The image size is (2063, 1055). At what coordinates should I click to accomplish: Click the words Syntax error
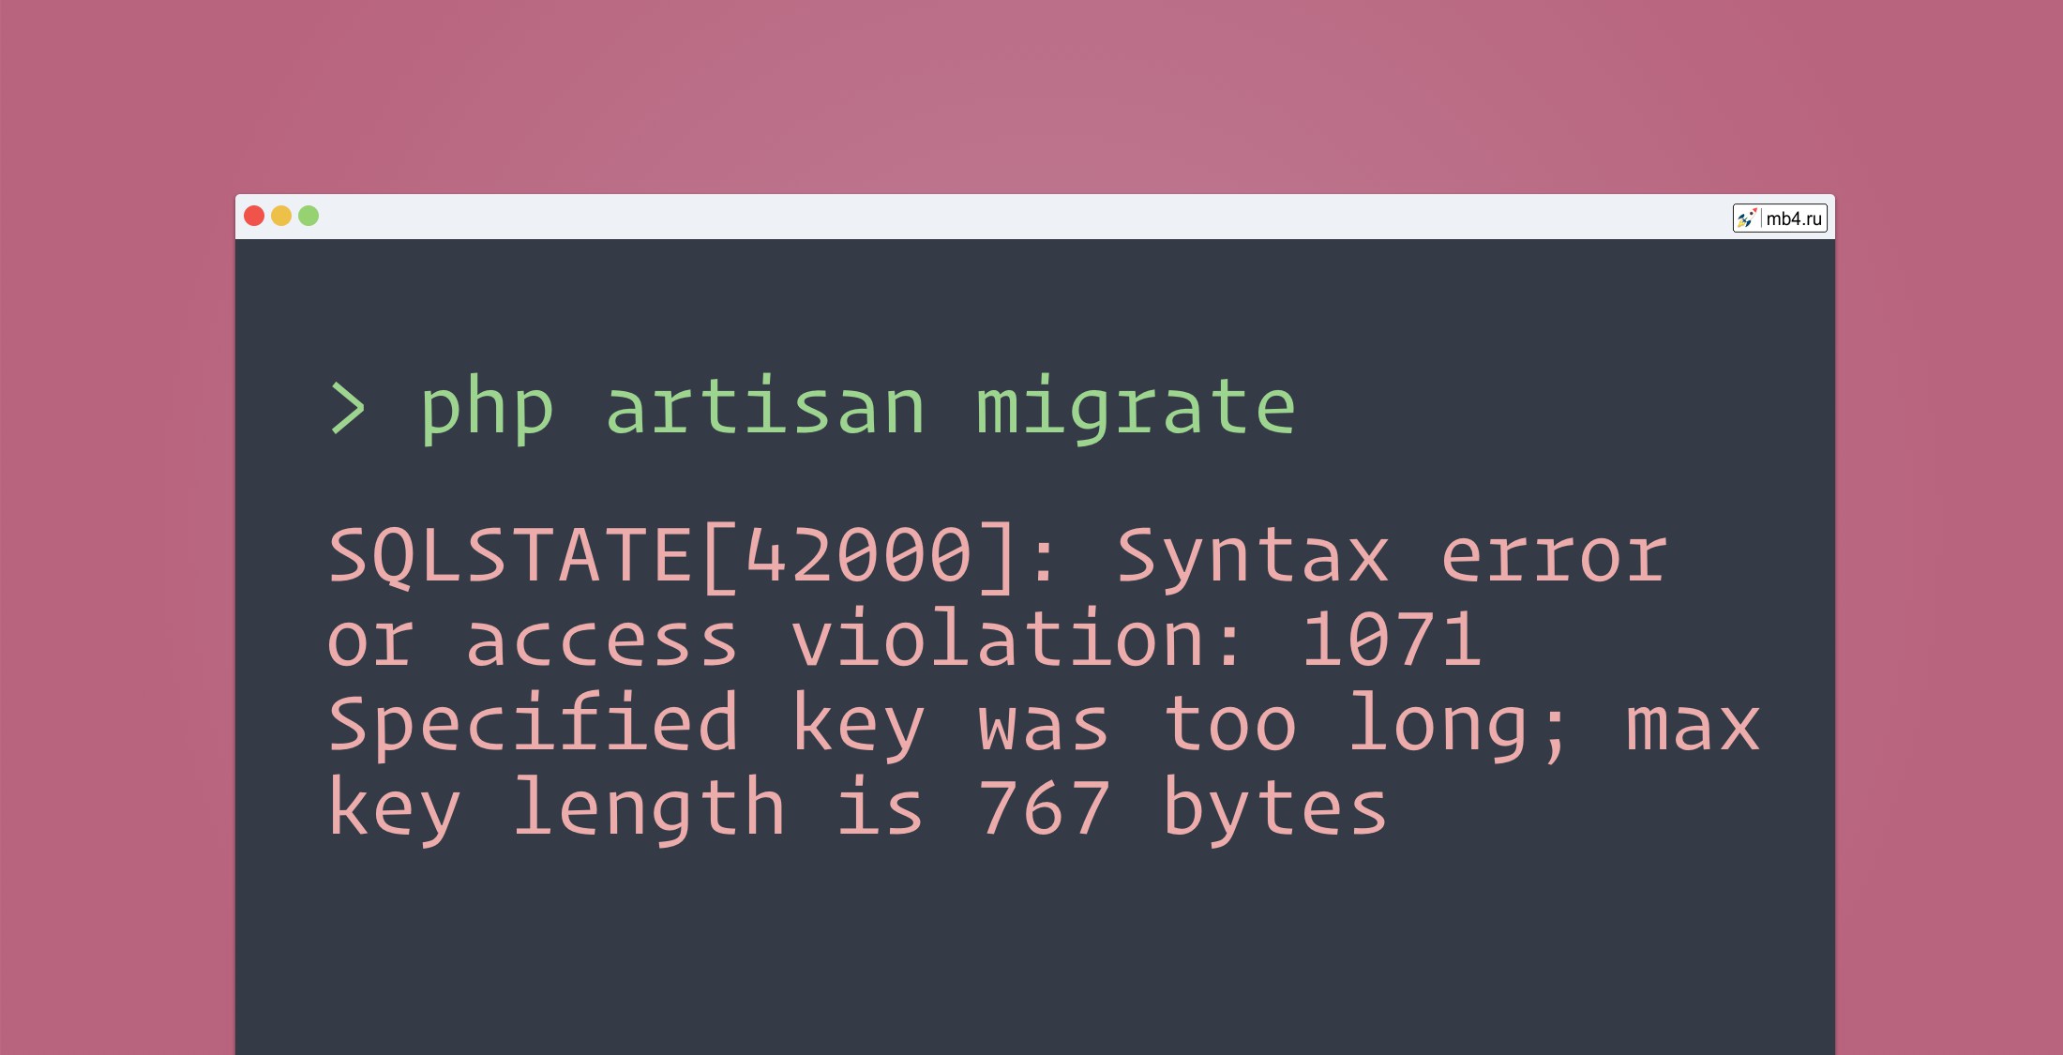tap(1392, 558)
